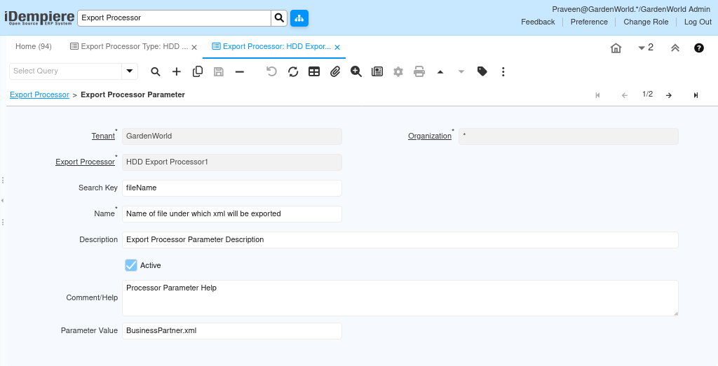Click the label tag icon
The height and width of the screenshot is (366, 718).
482,71
